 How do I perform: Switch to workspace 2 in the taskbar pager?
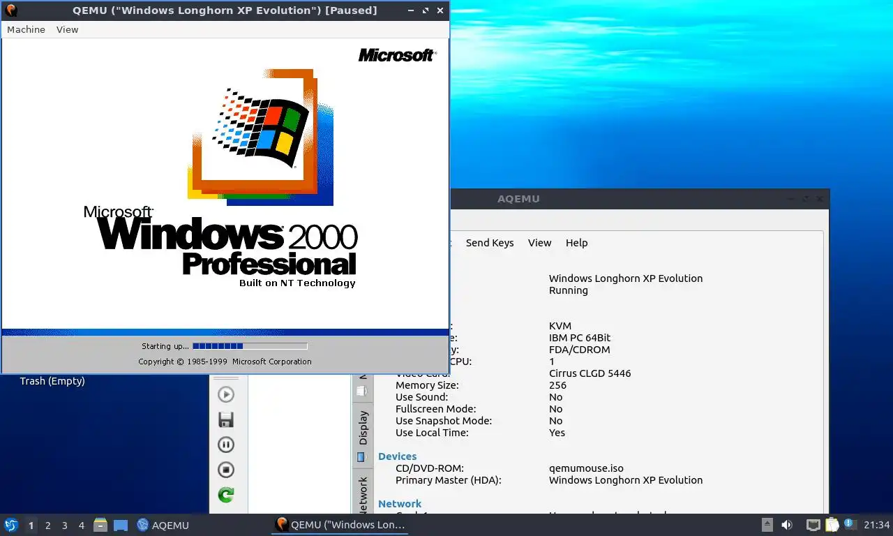point(47,526)
